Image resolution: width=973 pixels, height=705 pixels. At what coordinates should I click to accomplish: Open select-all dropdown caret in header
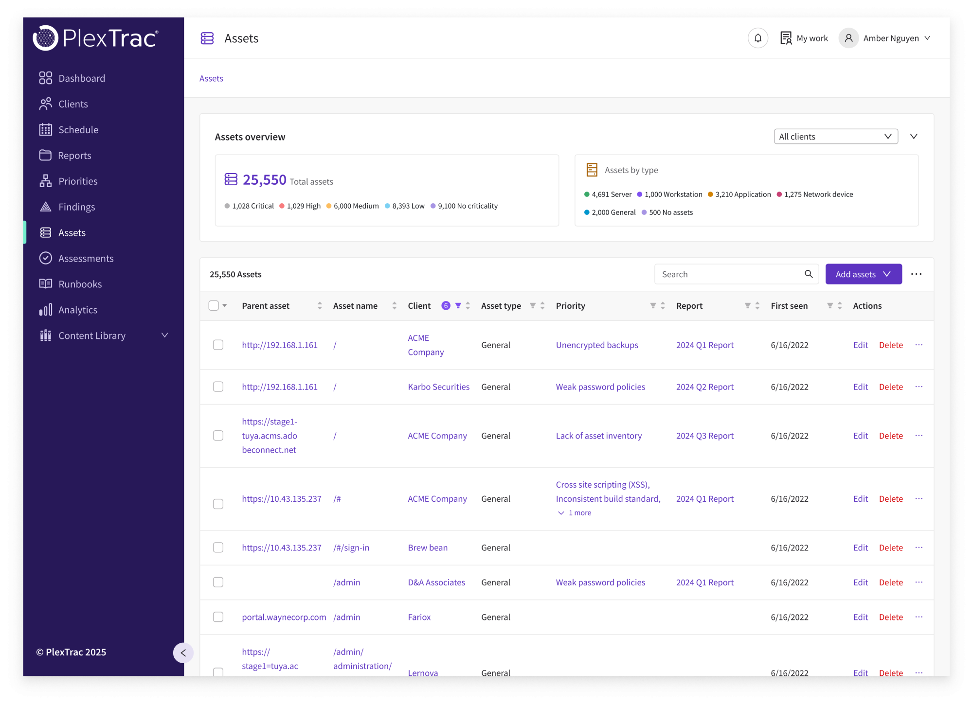[225, 306]
